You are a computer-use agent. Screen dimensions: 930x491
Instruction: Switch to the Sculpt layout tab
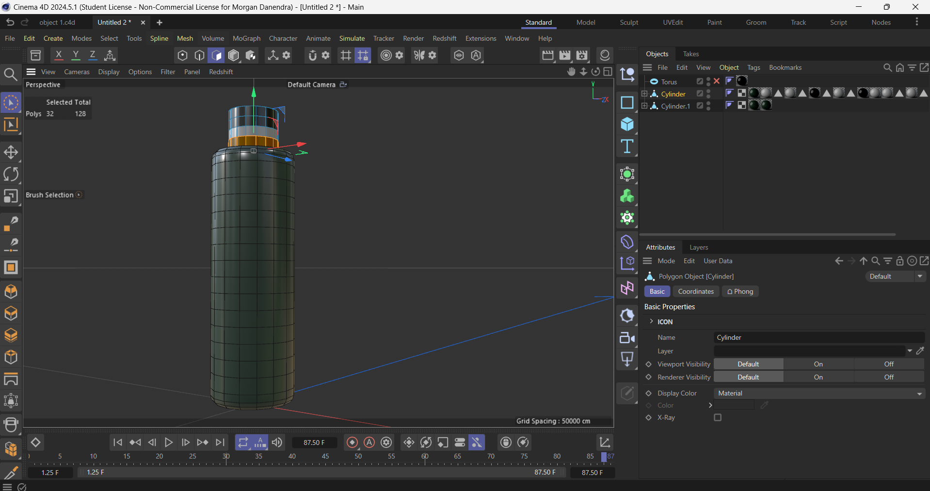pos(628,22)
